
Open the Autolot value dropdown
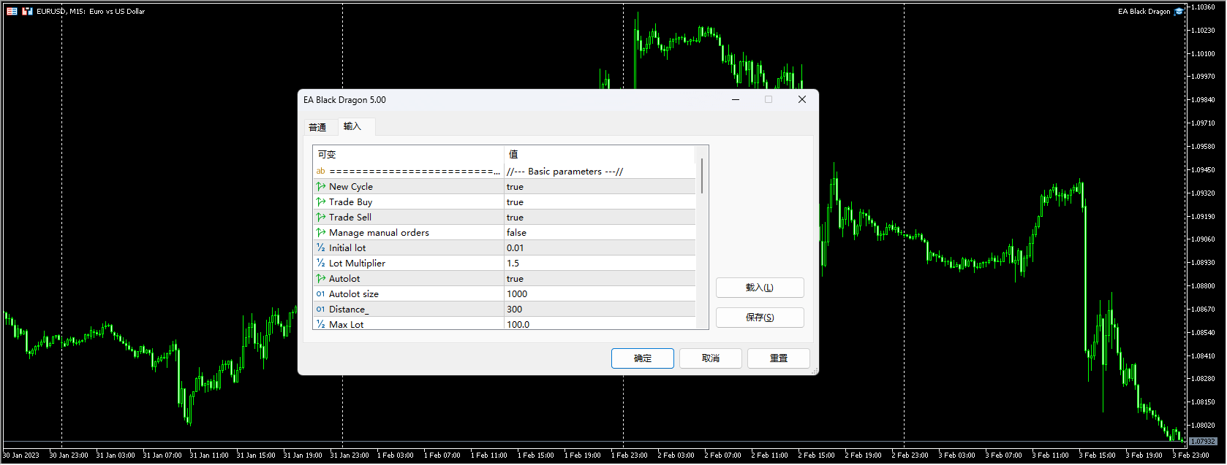tap(599, 279)
